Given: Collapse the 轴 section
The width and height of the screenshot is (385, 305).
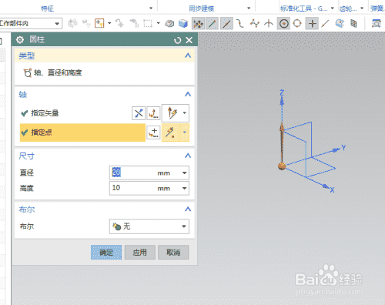Looking at the screenshot, I should tap(188, 94).
